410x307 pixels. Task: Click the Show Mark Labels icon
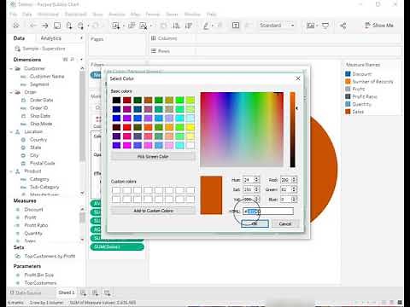coord(236,26)
